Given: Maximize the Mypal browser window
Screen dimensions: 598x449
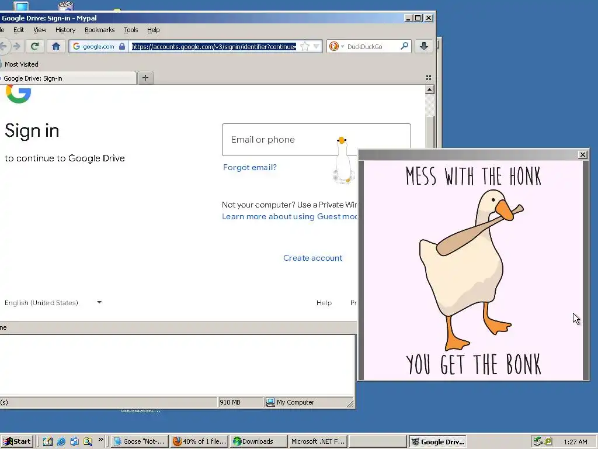Looking at the screenshot, I should pos(418,18).
